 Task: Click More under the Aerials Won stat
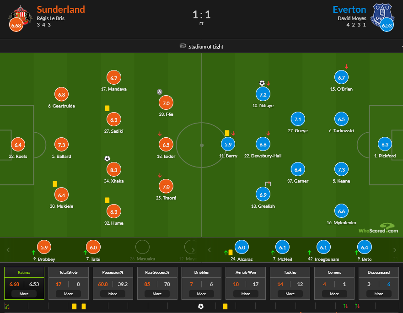point(246,294)
